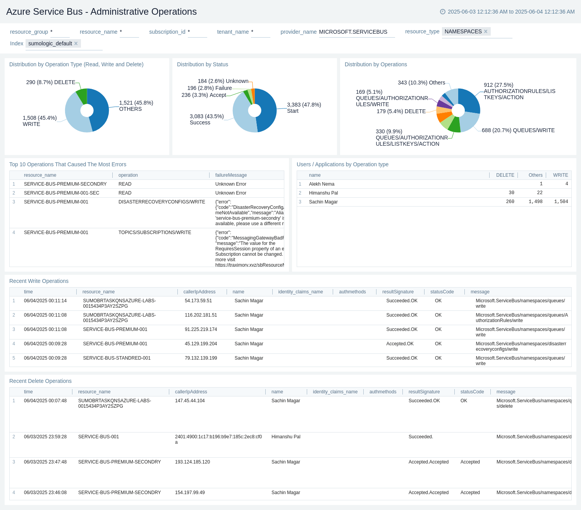Click SERVICE-BUS-001 in delete operations
581x510 pixels.
98,437
